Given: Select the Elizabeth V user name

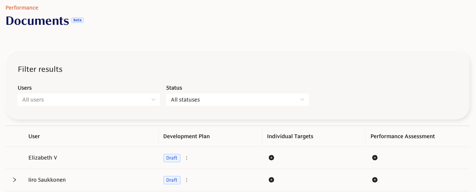Looking at the screenshot, I should tap(43, 158).
